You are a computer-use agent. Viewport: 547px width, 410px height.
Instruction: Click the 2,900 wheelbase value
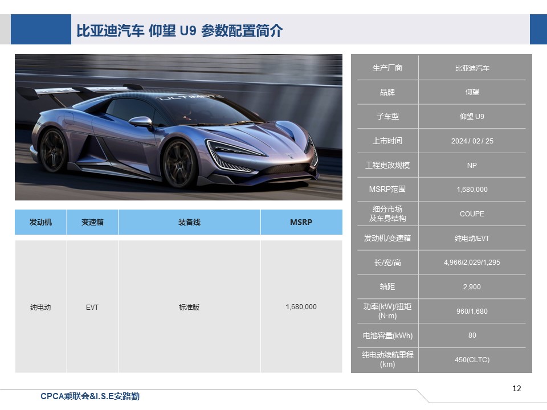[472, 286]
